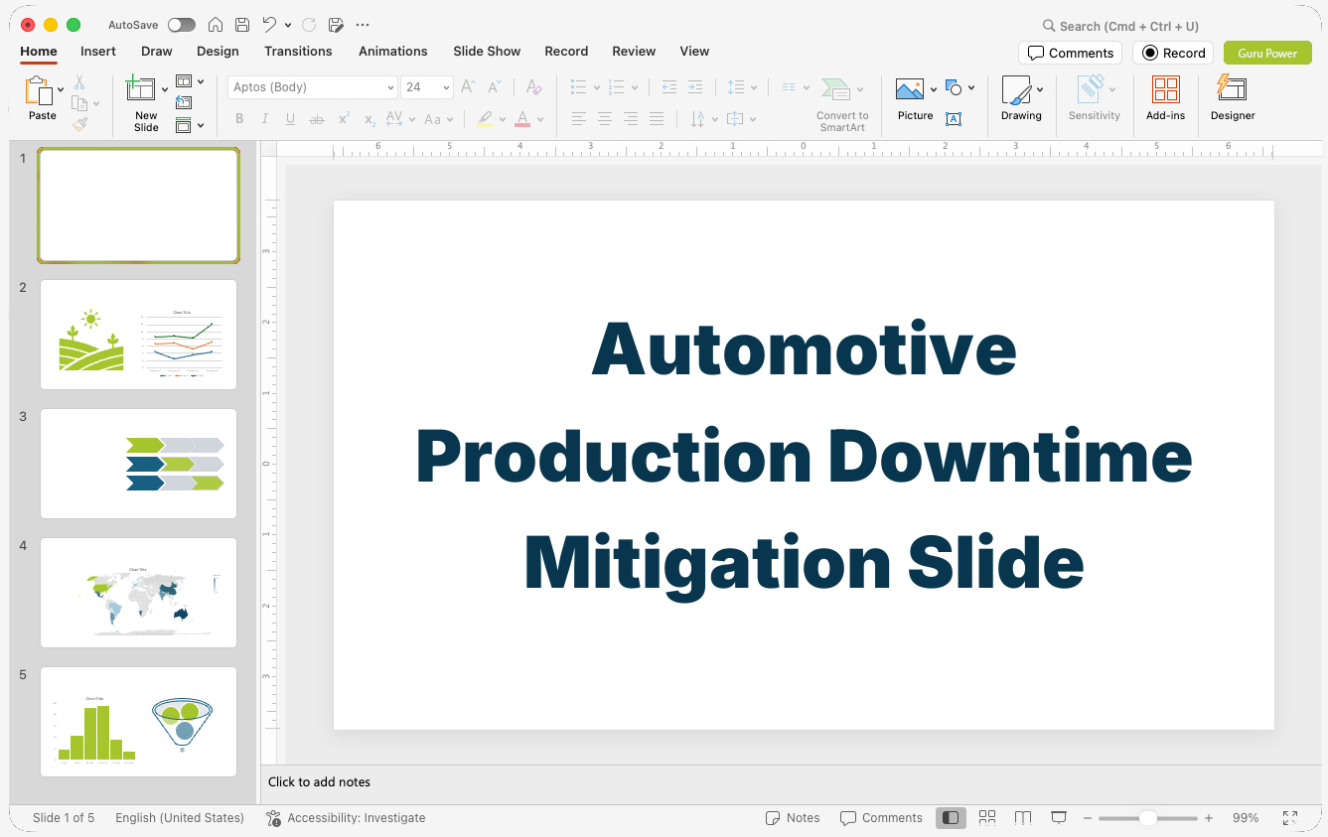Switch to Slide Sorter view icon
Viewport: 1328px width, 837px height.
click(986, 818)
